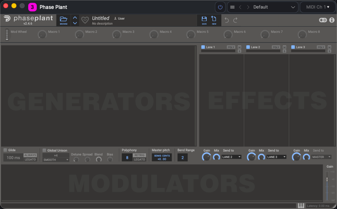Screen dimensions: 337x209
Task: Set glide mode to ALWAYS
Action: [30, 155]
